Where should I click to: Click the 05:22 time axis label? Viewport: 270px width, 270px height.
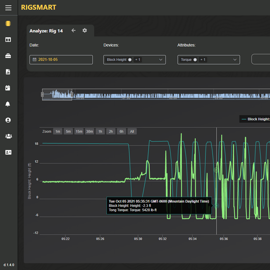click(x=65, y=239)
